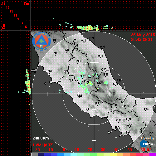Click the HVMI [dBZ] product label
This screenshot has height=156, width=156.
tap(43, 145)
